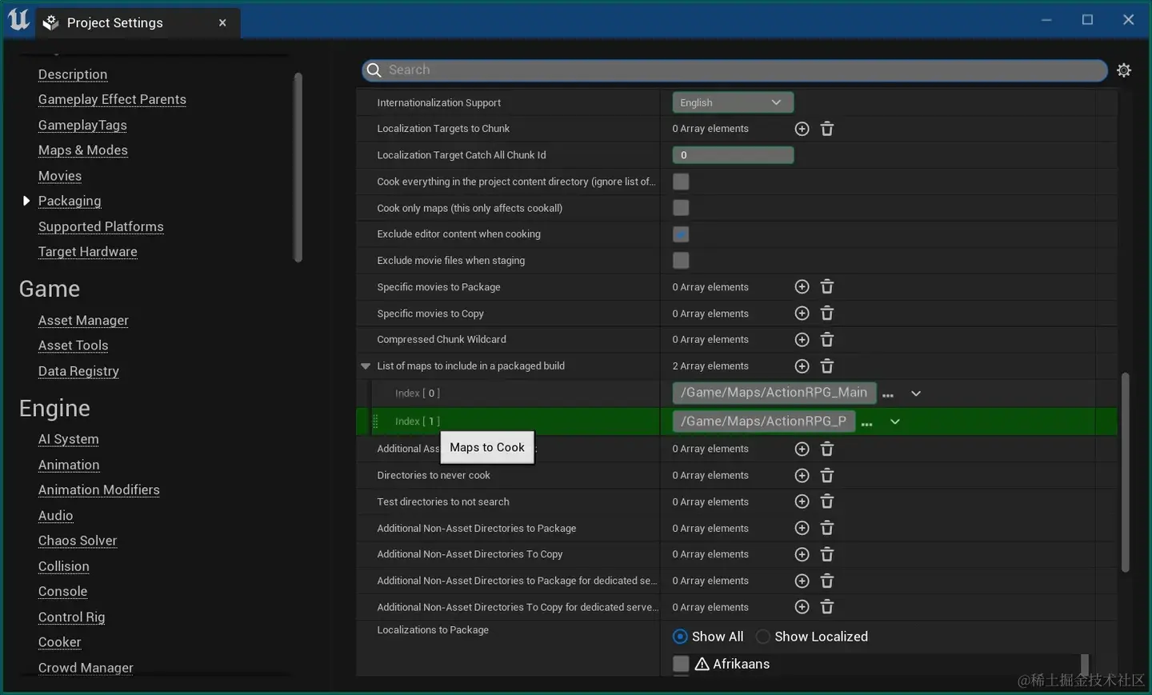Add element to Specific movies to Copy
1152x695 pixels.
tap(802, 314)
